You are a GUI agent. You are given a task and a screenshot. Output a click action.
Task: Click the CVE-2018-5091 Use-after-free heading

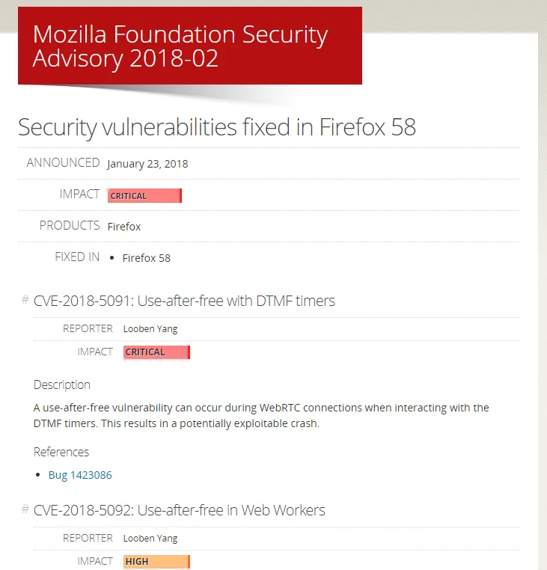tap(184, 301)
